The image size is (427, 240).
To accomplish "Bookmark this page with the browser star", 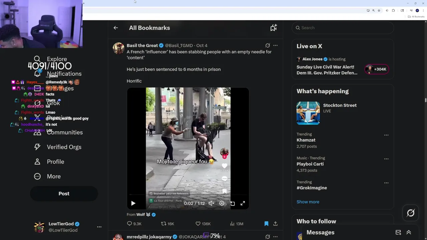I will pos(379,11).
